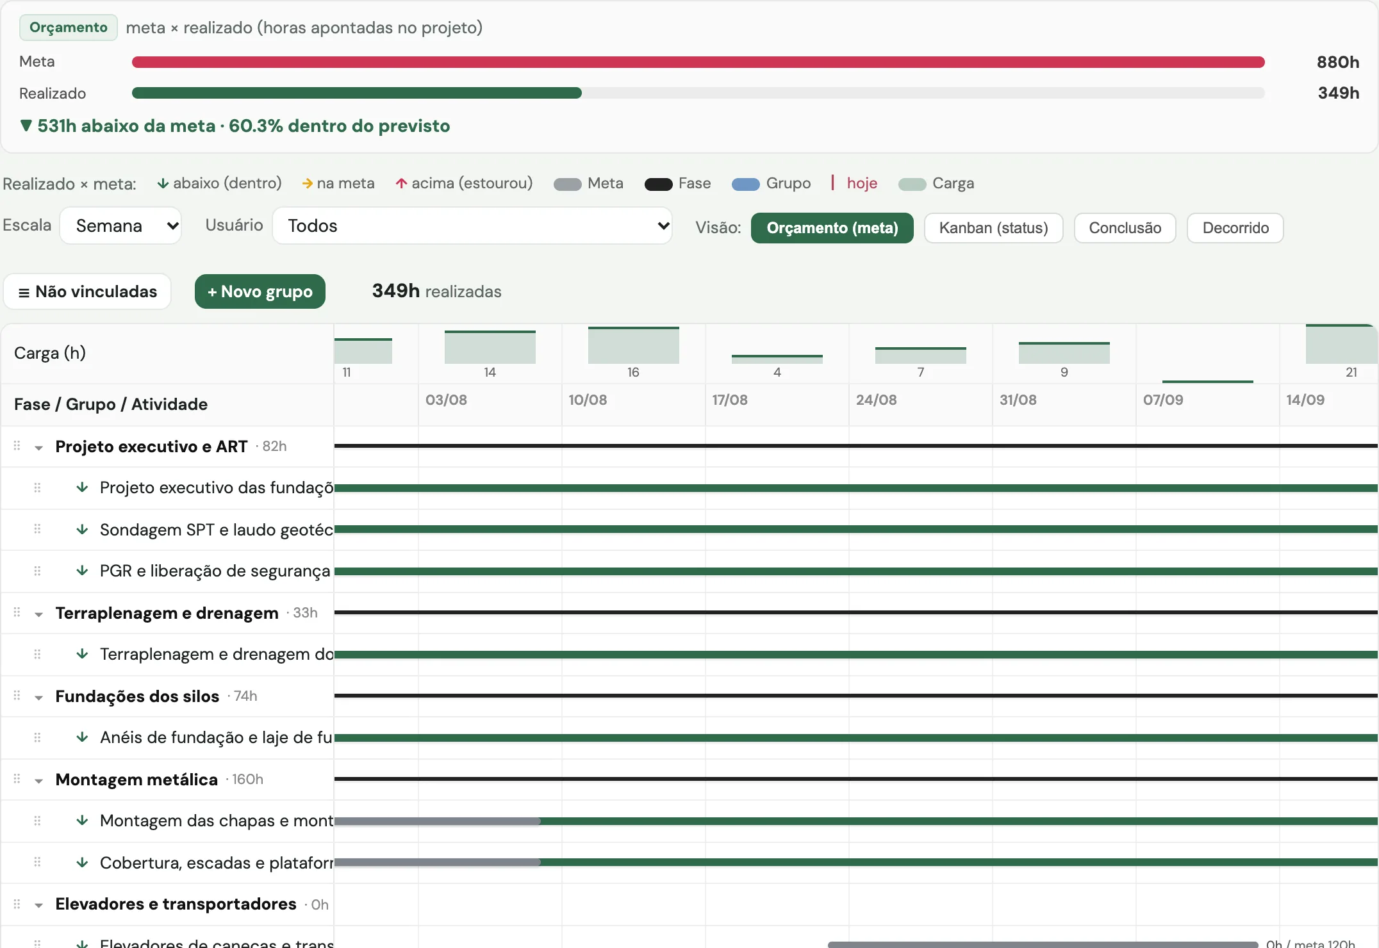Click down-arrow status icon of PGR e liberação
The width and height of the screenshot is (1379, 948).
(82, 571)
